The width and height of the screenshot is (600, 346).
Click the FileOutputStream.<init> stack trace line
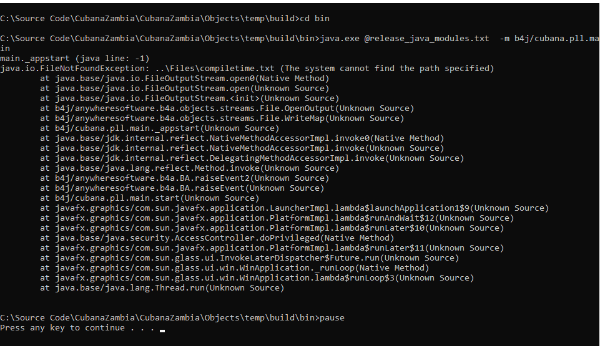coord(189,98)
